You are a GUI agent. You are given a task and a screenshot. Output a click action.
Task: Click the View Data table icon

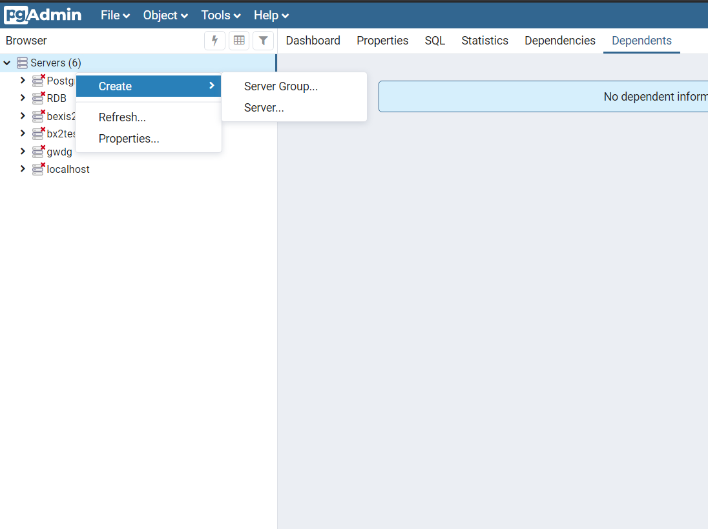(x=239, y=41)
